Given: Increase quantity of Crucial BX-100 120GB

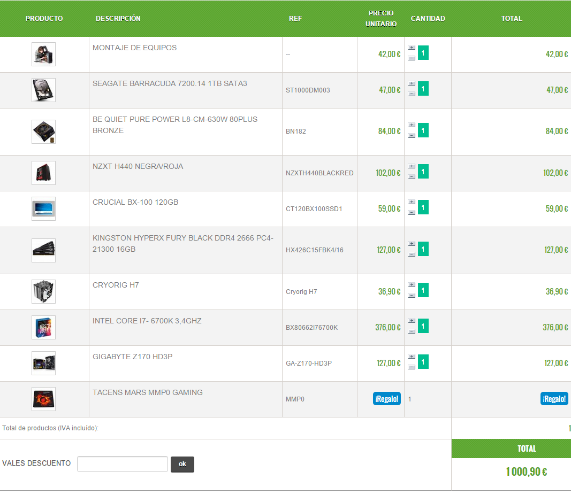Looking at the screenshot, I should (412, 202).
